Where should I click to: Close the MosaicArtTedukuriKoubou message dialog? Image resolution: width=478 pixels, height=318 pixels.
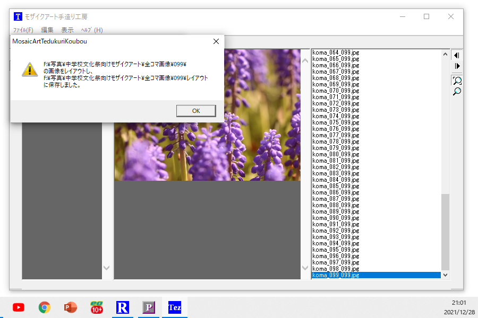pyautogui.click(x=216, y=41)
